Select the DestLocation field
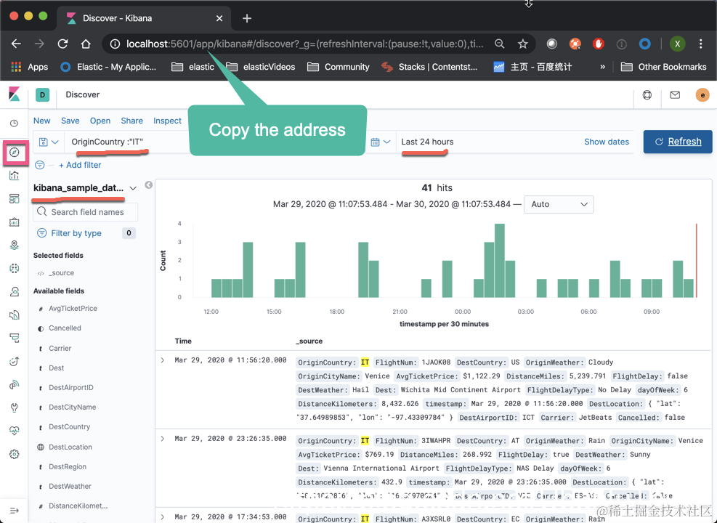Viewport: 717px width, 523px height. pos(70,447)
